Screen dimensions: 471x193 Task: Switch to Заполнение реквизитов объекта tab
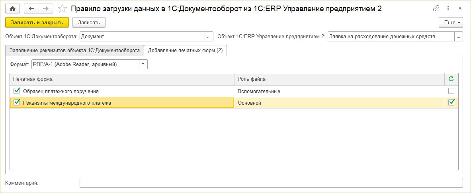74,51
